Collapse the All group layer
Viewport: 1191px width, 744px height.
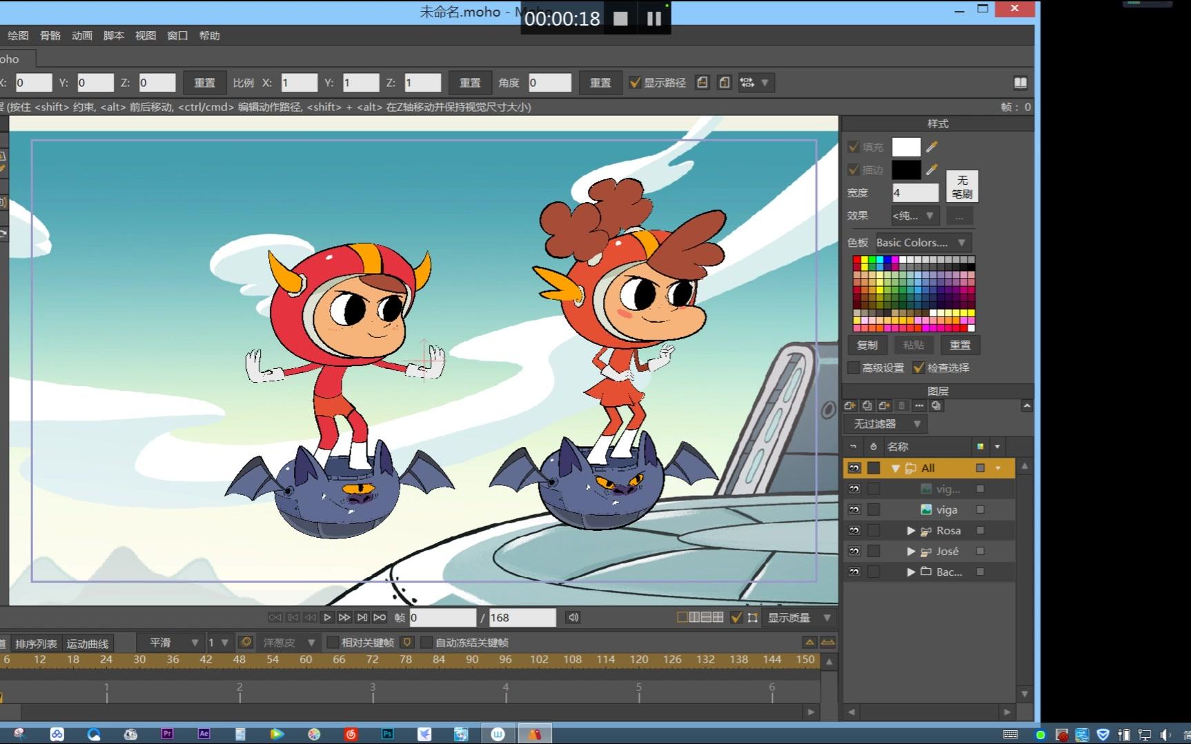(896, 468)
